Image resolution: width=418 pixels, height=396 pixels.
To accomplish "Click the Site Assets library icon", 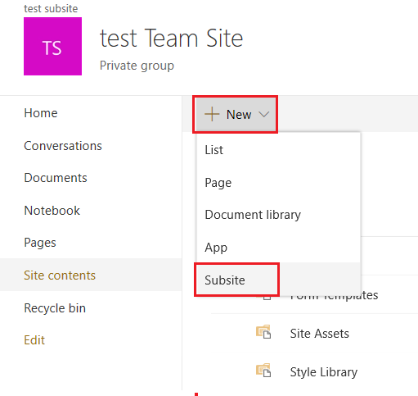I will coord(263,332).
